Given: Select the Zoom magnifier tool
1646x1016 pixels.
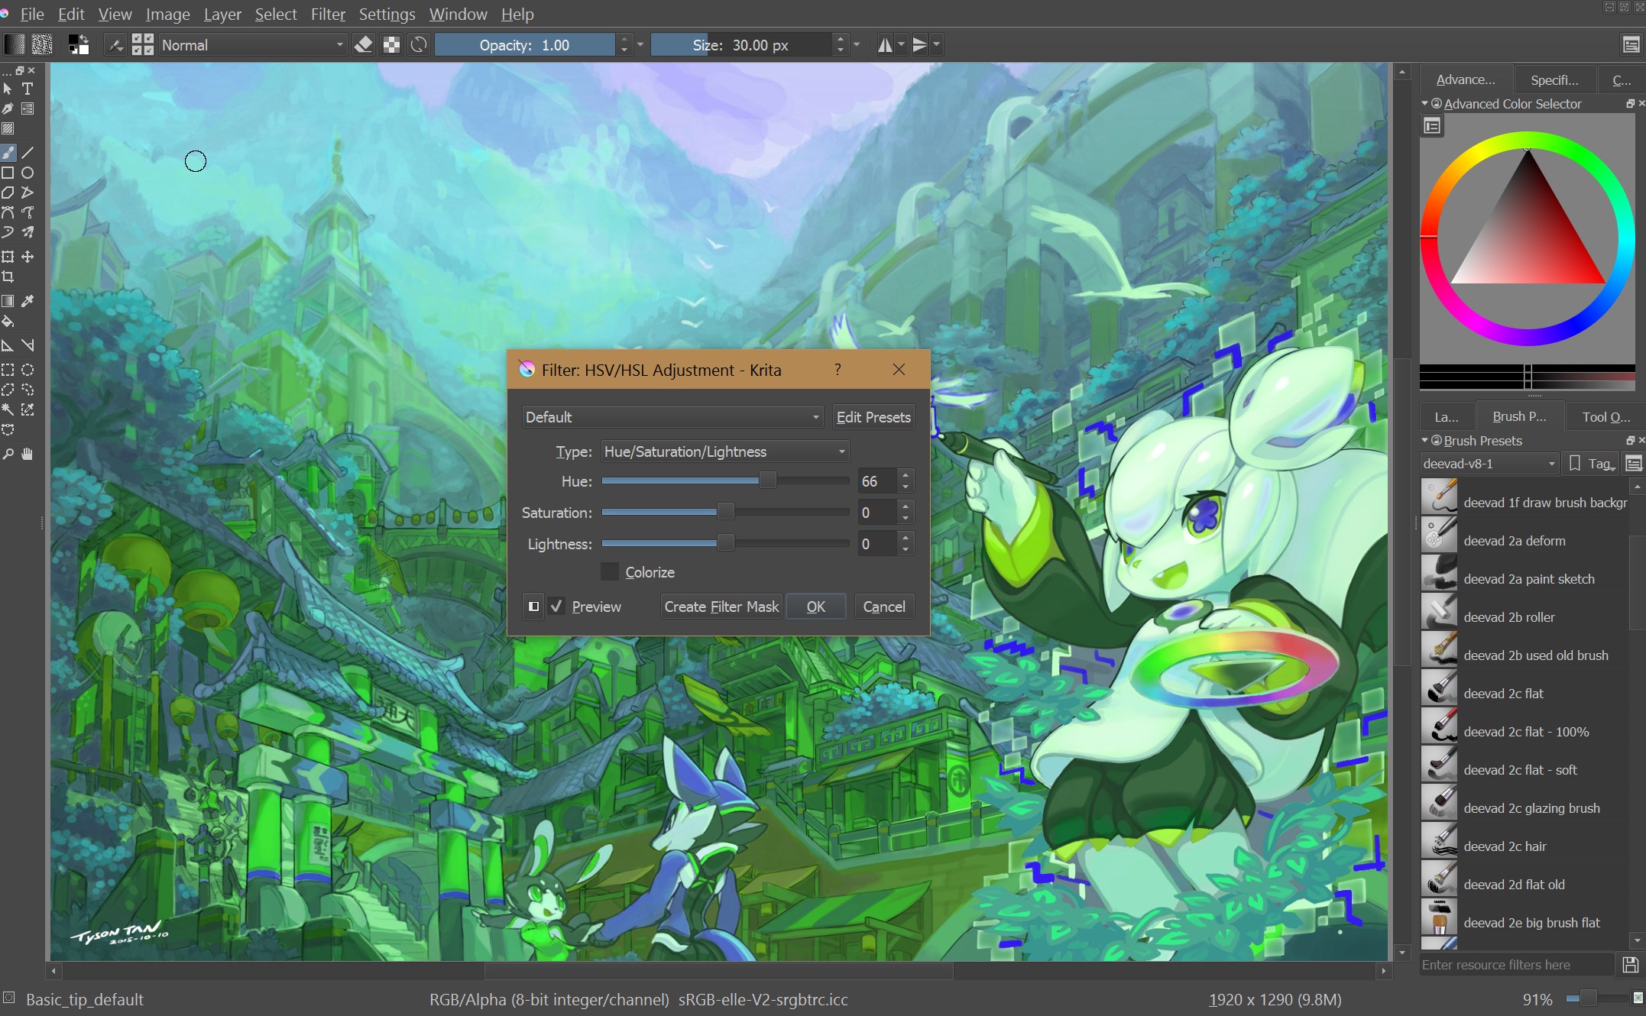Looking at the screenshot, I should 8,454.
